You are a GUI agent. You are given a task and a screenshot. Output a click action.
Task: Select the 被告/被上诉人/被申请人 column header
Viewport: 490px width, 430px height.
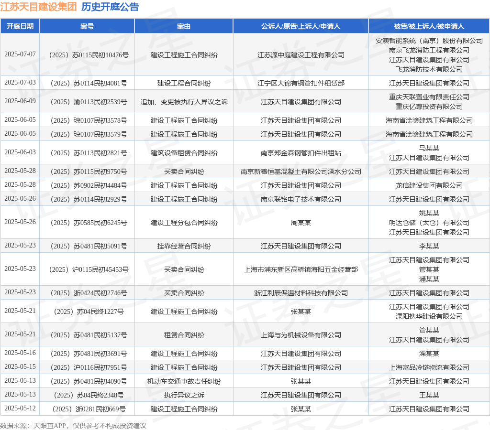(x=429, y=26)
